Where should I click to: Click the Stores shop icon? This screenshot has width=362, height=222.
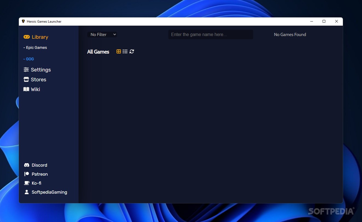[26, 79]
